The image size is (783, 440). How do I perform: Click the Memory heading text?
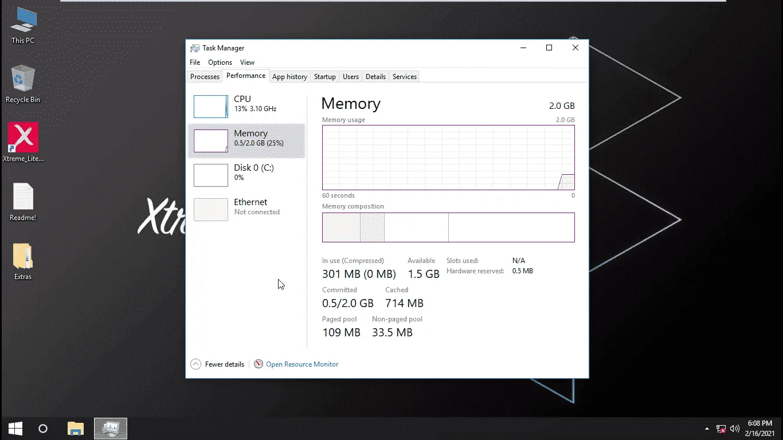pyautogui.click(x=351, y=104)
